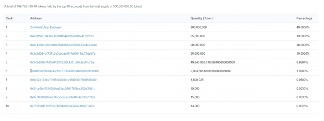Open the ZombiesDApp: Deployer address link
Screen dimensions: 324x121
point(46,27)
